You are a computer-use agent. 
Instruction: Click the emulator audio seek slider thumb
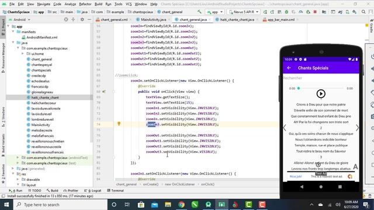click(x=299, y=88)
